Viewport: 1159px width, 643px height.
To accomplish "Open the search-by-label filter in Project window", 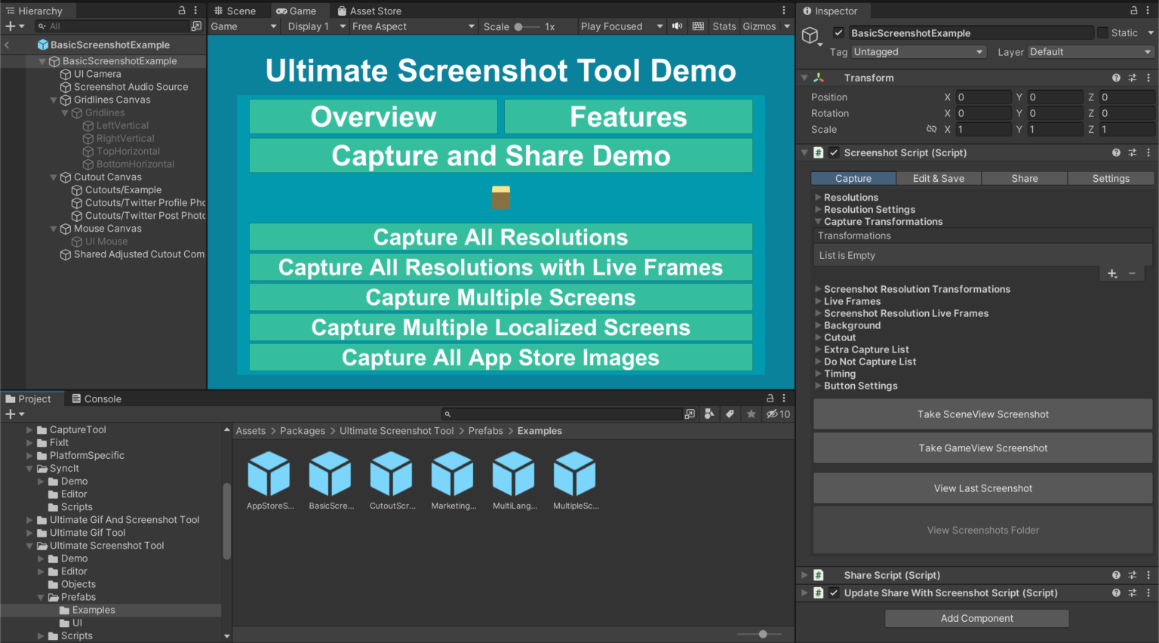I will [x=729, y=414].
